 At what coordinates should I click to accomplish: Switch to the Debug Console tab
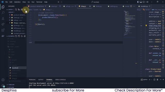coord(61,79)
